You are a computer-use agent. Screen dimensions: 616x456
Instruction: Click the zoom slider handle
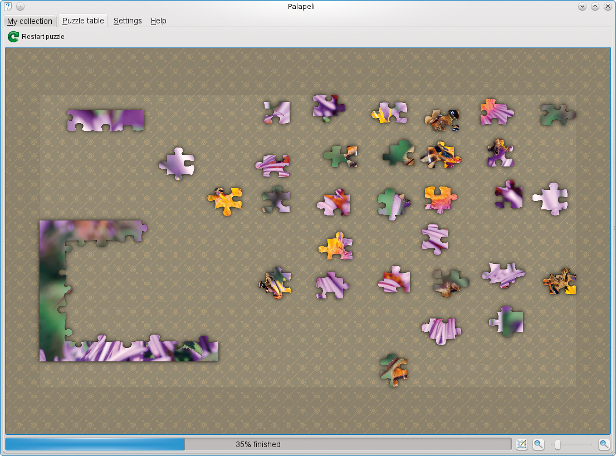tap(558, 445)
